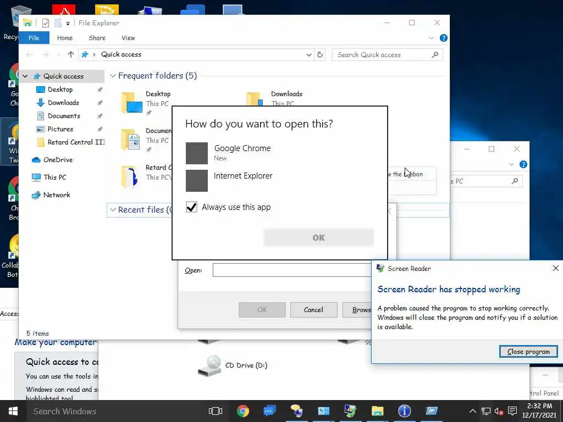The image size is (563, 422).
Task: Click the search magnifier in the background window
Action: [x=515, y=181]
